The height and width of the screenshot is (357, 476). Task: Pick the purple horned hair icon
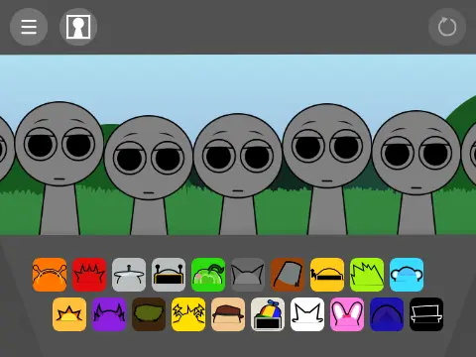(109, 314)
